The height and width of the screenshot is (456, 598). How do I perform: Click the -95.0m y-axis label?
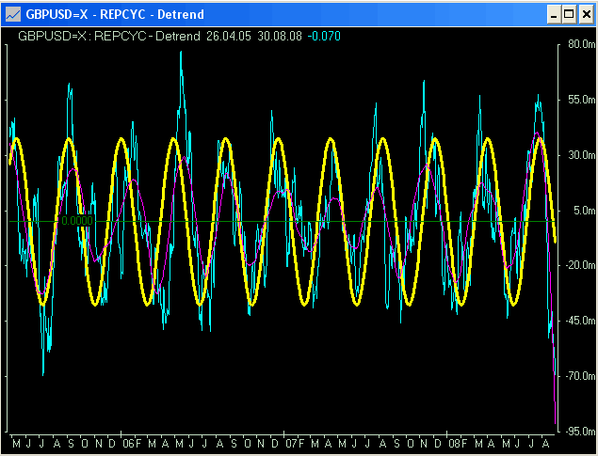[x=580, y=432]
